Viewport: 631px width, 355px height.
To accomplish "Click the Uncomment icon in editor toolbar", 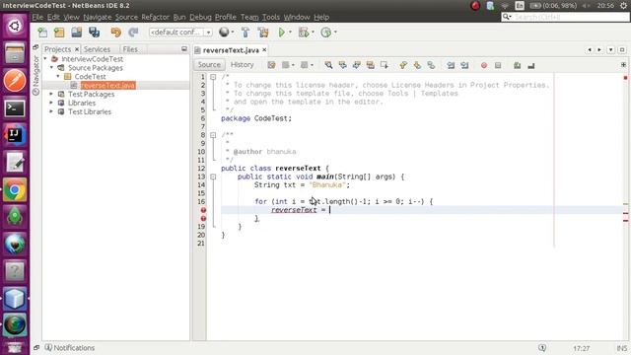I will pos(531,65).
